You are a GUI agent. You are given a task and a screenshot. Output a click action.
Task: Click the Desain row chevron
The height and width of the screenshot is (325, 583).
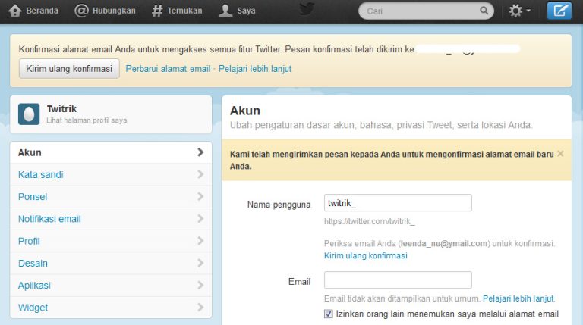point(200,263)
